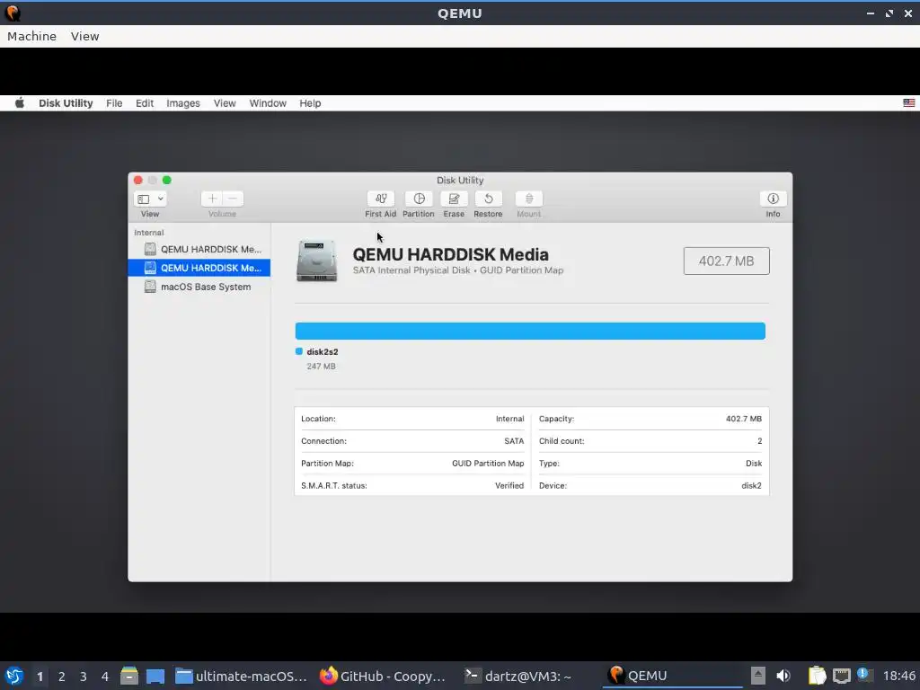The image size is (920, 690).
Task: Open the View dropdown chevron
Action: (160, 199)
